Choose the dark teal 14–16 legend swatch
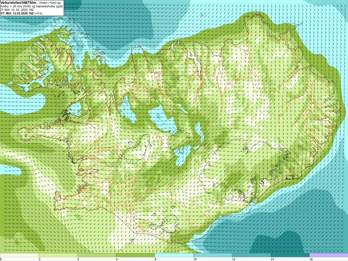Screen dimensions: 348x261 tap(290, 255)
